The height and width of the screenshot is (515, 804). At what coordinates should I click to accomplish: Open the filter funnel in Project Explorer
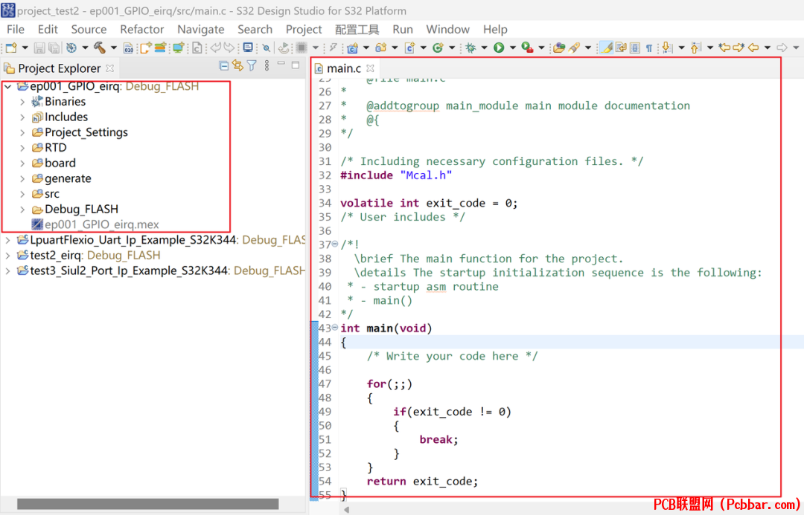252,65
